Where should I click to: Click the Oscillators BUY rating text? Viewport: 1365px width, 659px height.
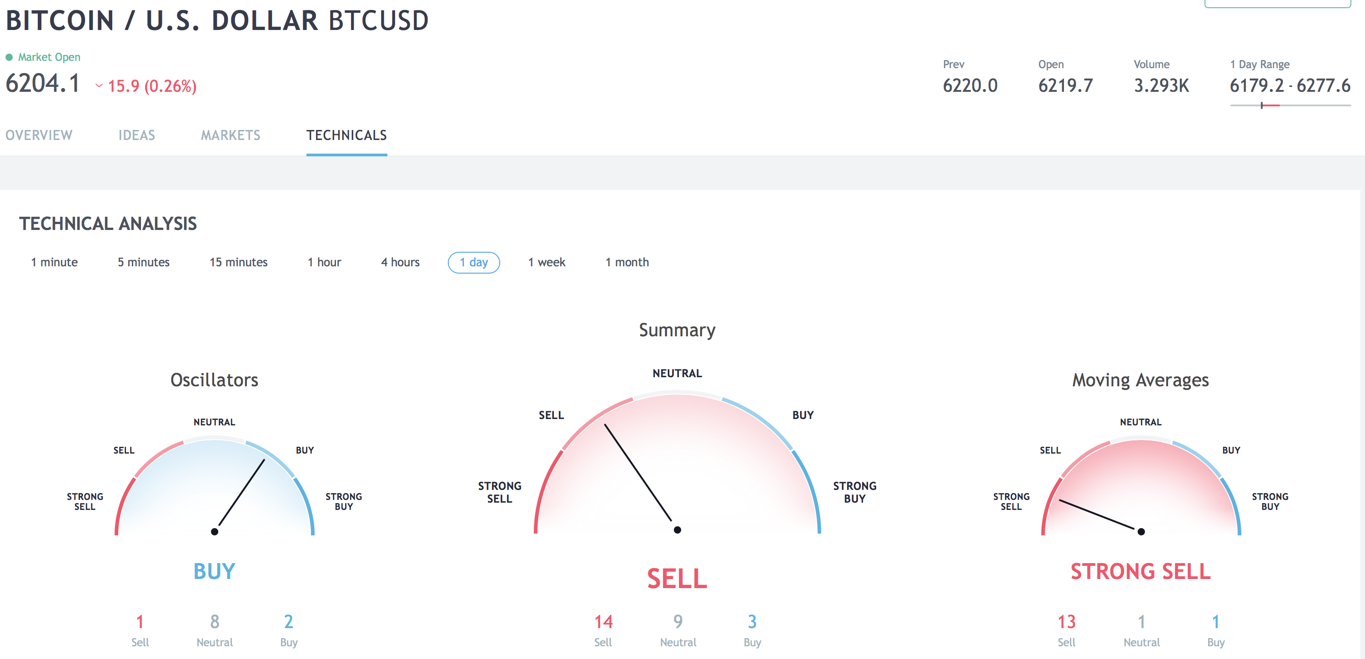pos(214,571)
